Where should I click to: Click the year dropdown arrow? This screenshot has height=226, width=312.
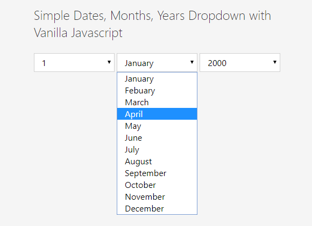[x=275, y=62]
